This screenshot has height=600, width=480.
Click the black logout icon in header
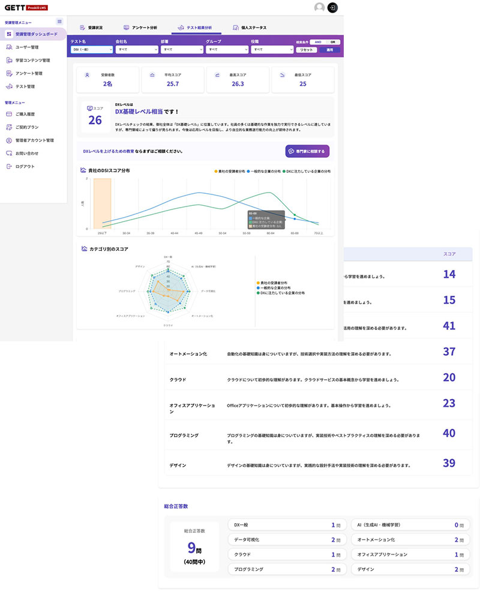[334, 7]
